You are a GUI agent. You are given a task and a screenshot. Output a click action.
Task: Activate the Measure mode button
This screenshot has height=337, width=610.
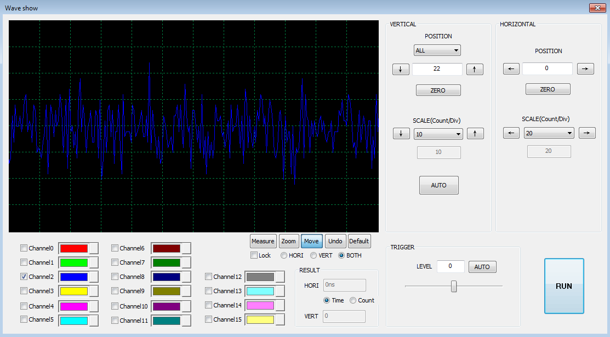pyautogui.click(x=263, y=241)
